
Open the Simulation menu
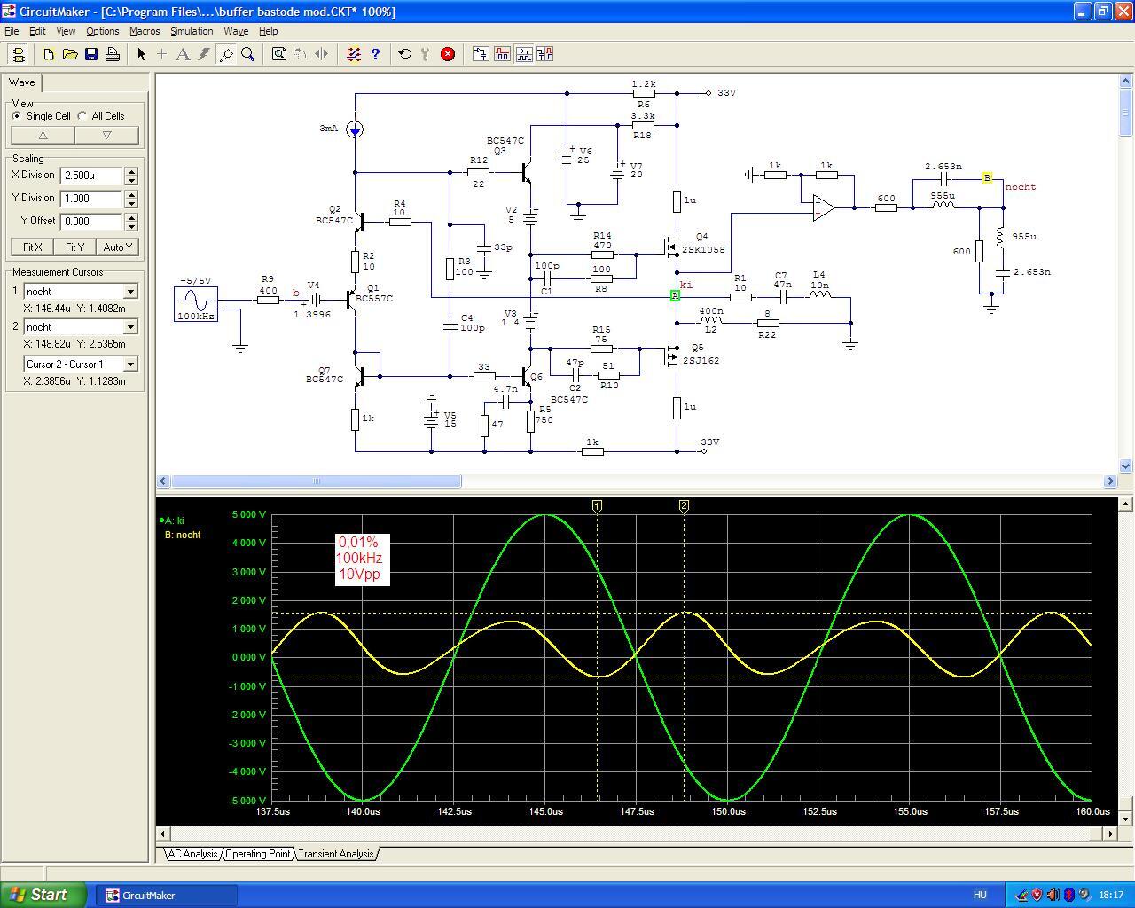tap(192, 31)
